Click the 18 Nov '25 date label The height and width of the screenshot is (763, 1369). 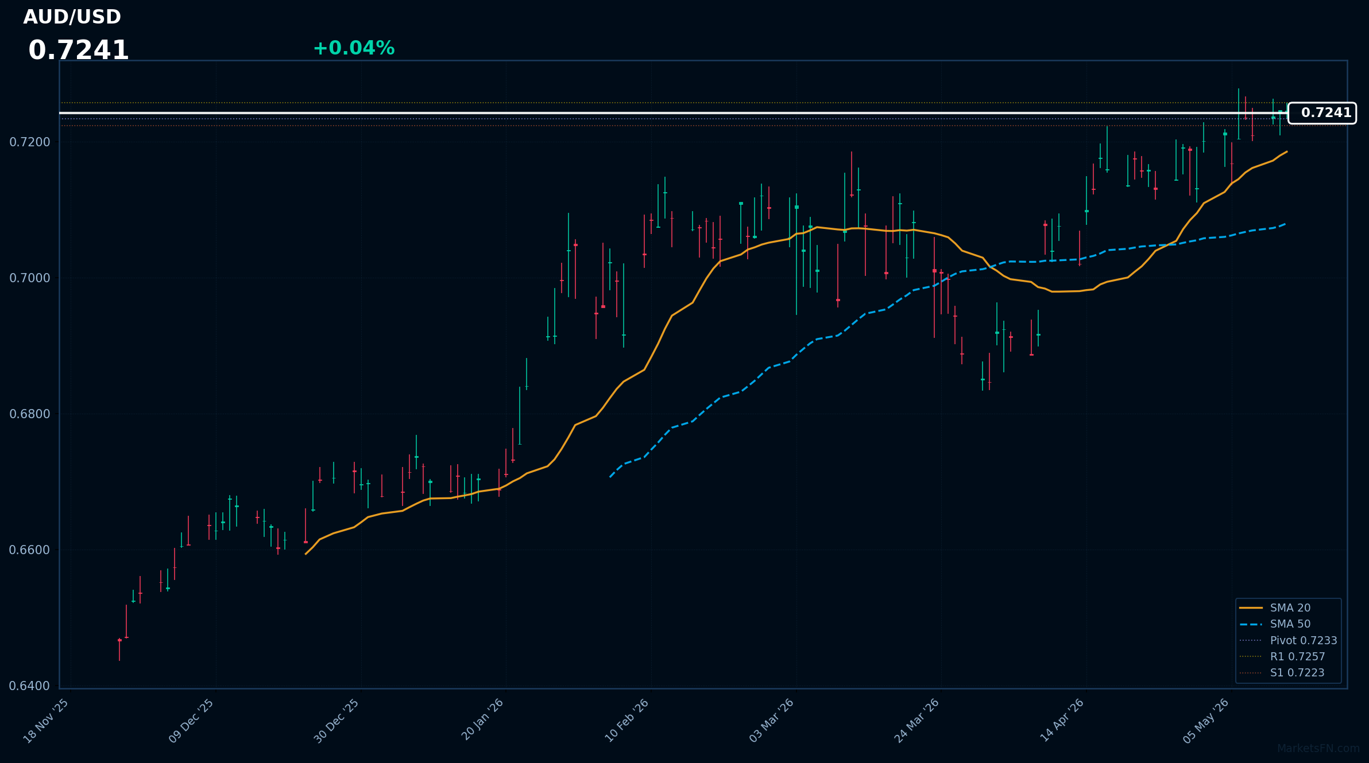click(47, 721)
